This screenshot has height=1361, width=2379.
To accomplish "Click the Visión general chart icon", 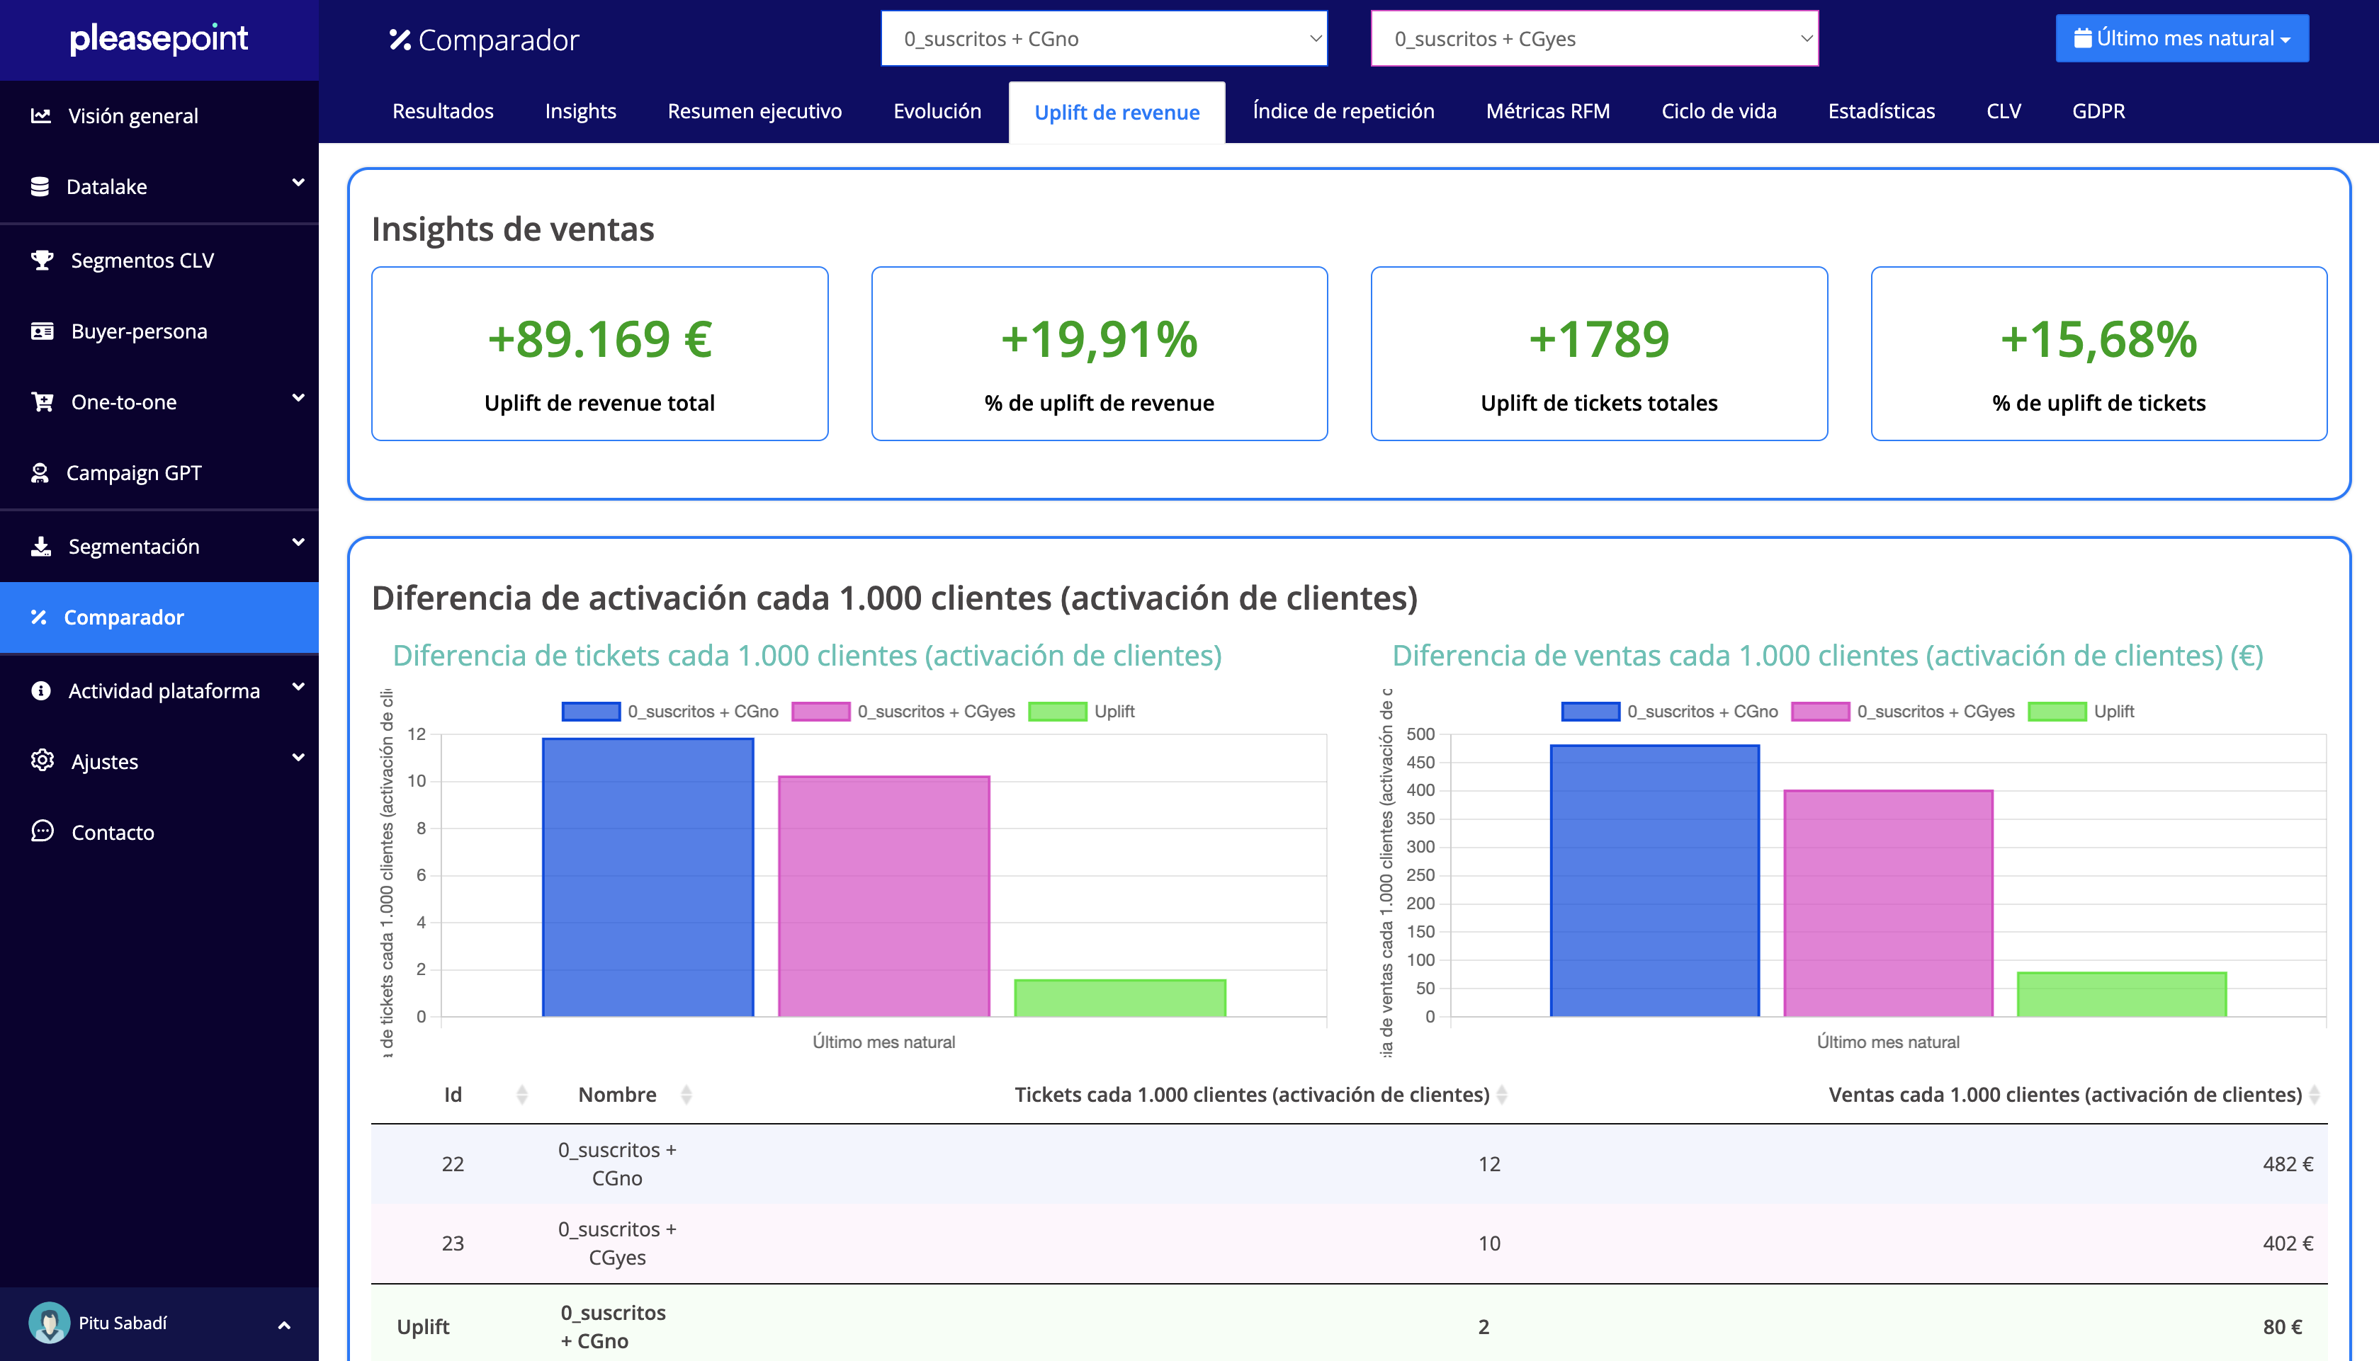I will pyautogui.click(x=40, y=116).
